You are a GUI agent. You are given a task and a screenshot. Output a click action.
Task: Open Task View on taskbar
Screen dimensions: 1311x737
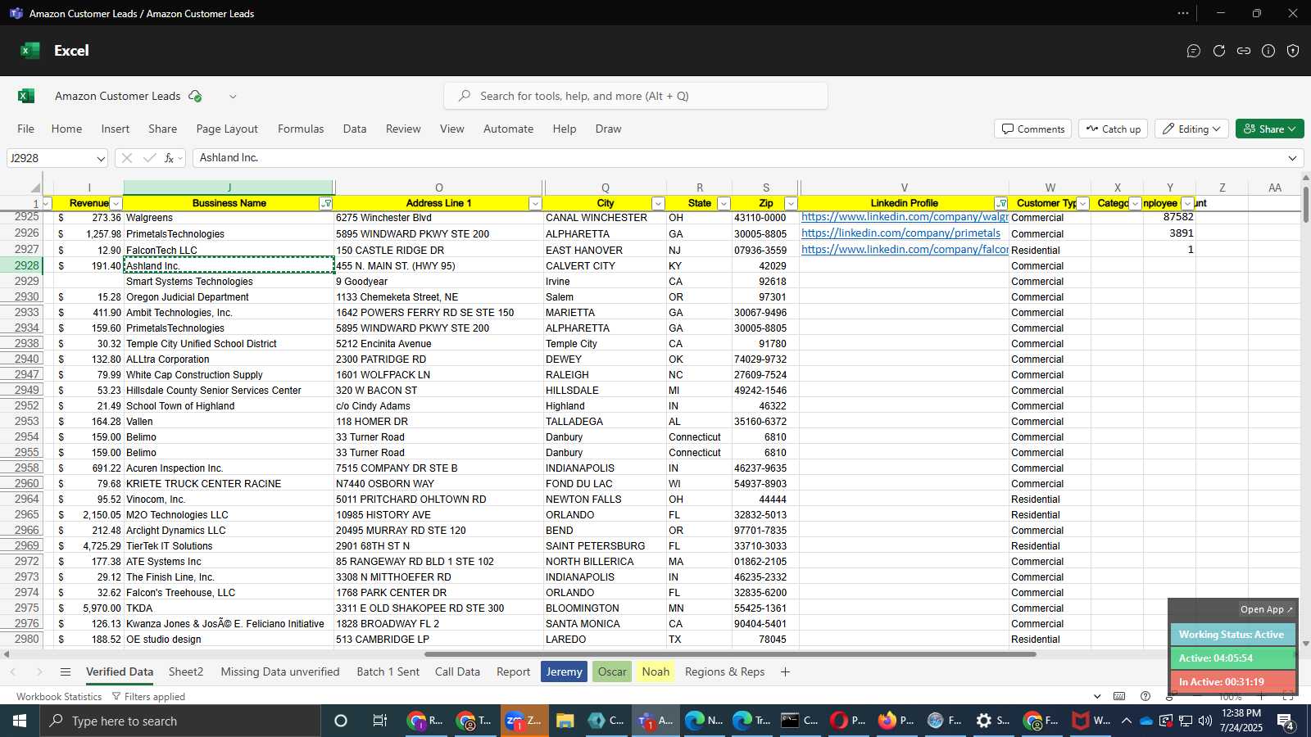pos(379,721)
